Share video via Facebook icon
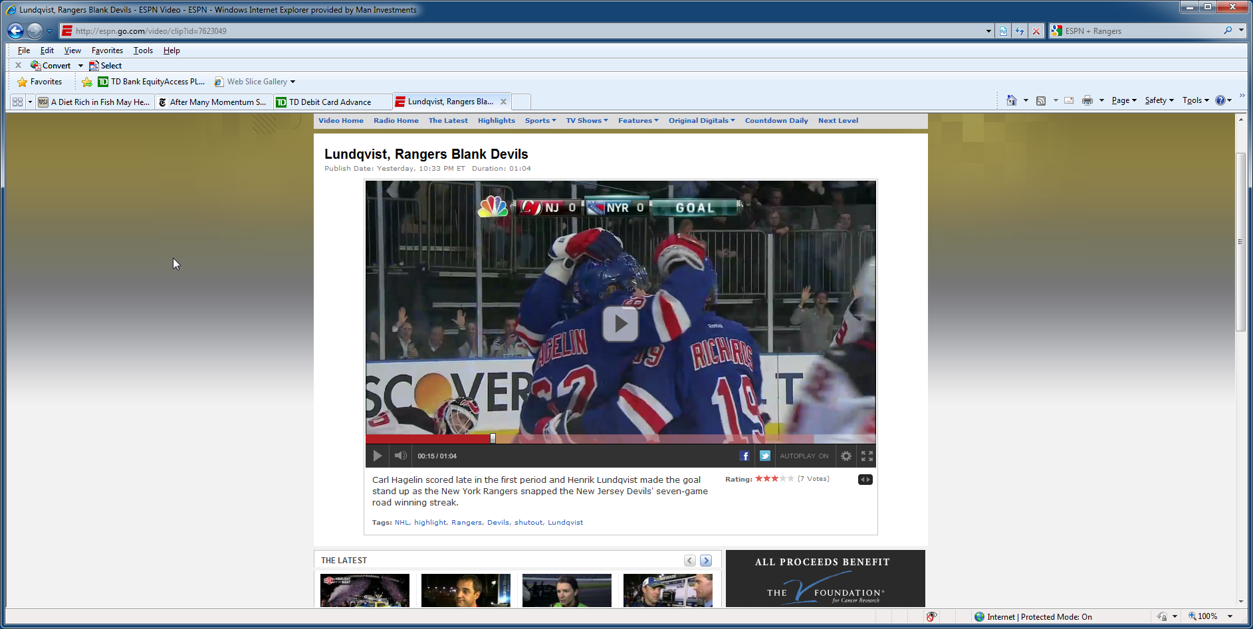Viewport: 1253px width, 629px height. 744,456
